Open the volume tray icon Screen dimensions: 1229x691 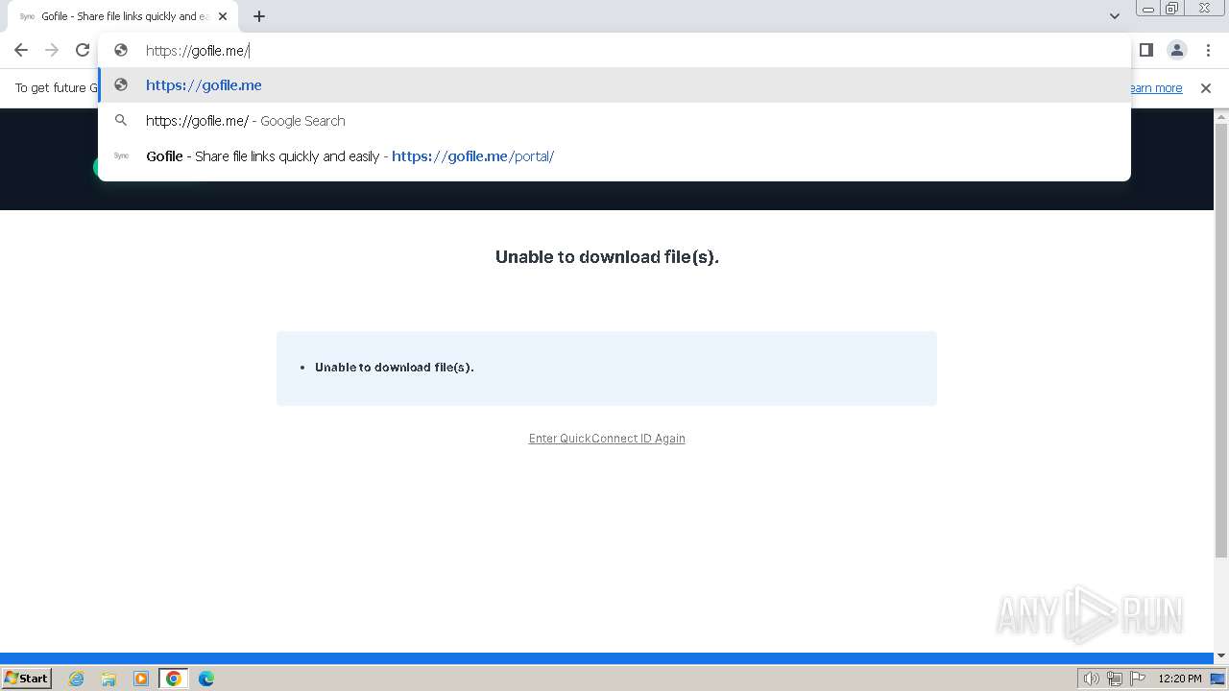[x=1091, y=679]
